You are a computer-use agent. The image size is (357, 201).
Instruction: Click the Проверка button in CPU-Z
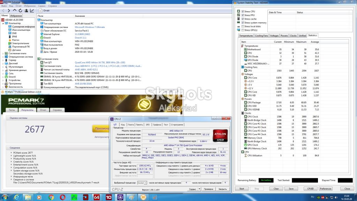coord(208,189)
